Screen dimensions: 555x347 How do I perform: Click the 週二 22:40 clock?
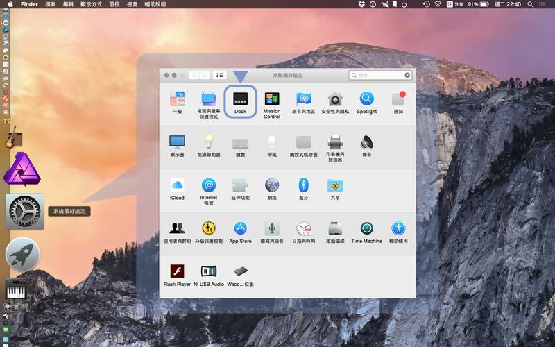[x=508, y=4]
